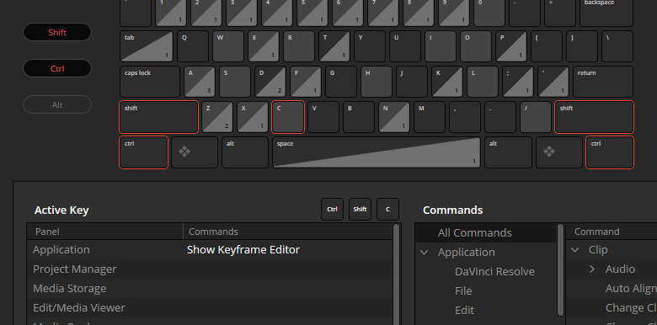The image size is (657, 325).
Task: Click Commands column header in Active Key
Action: pyautogui.click(x=288, y=232)
